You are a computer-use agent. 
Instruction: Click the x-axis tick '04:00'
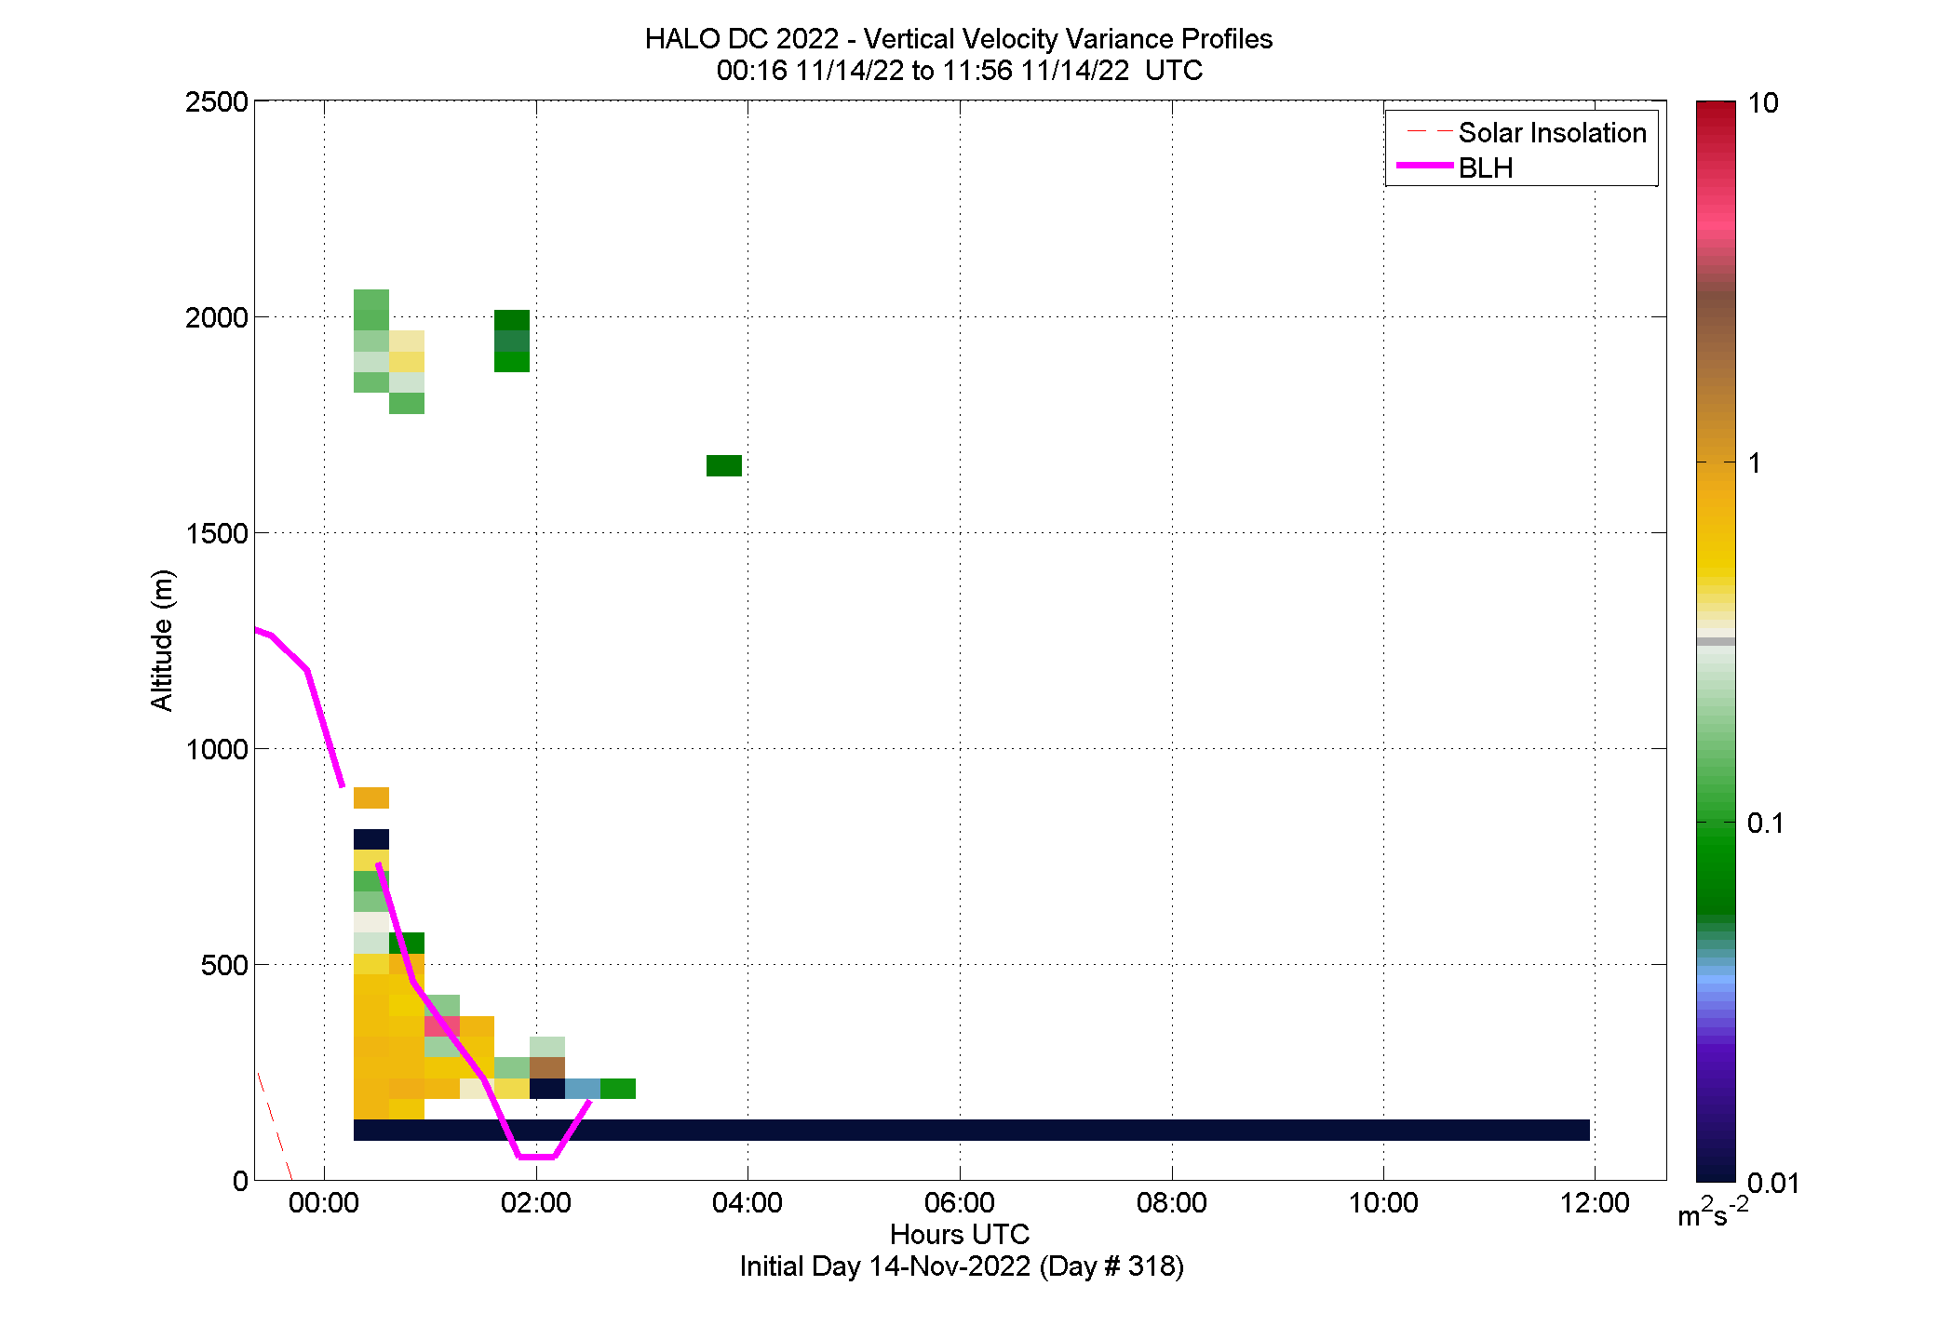[x=748, y=1202]
